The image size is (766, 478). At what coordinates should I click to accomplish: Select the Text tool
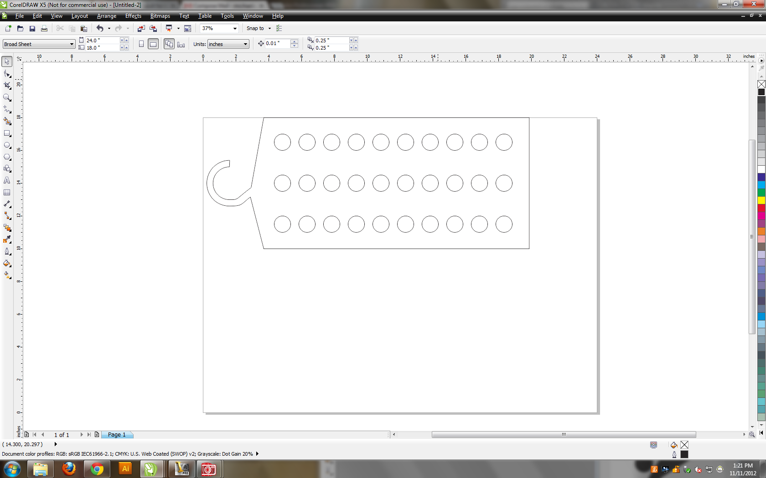coord(7,181)
